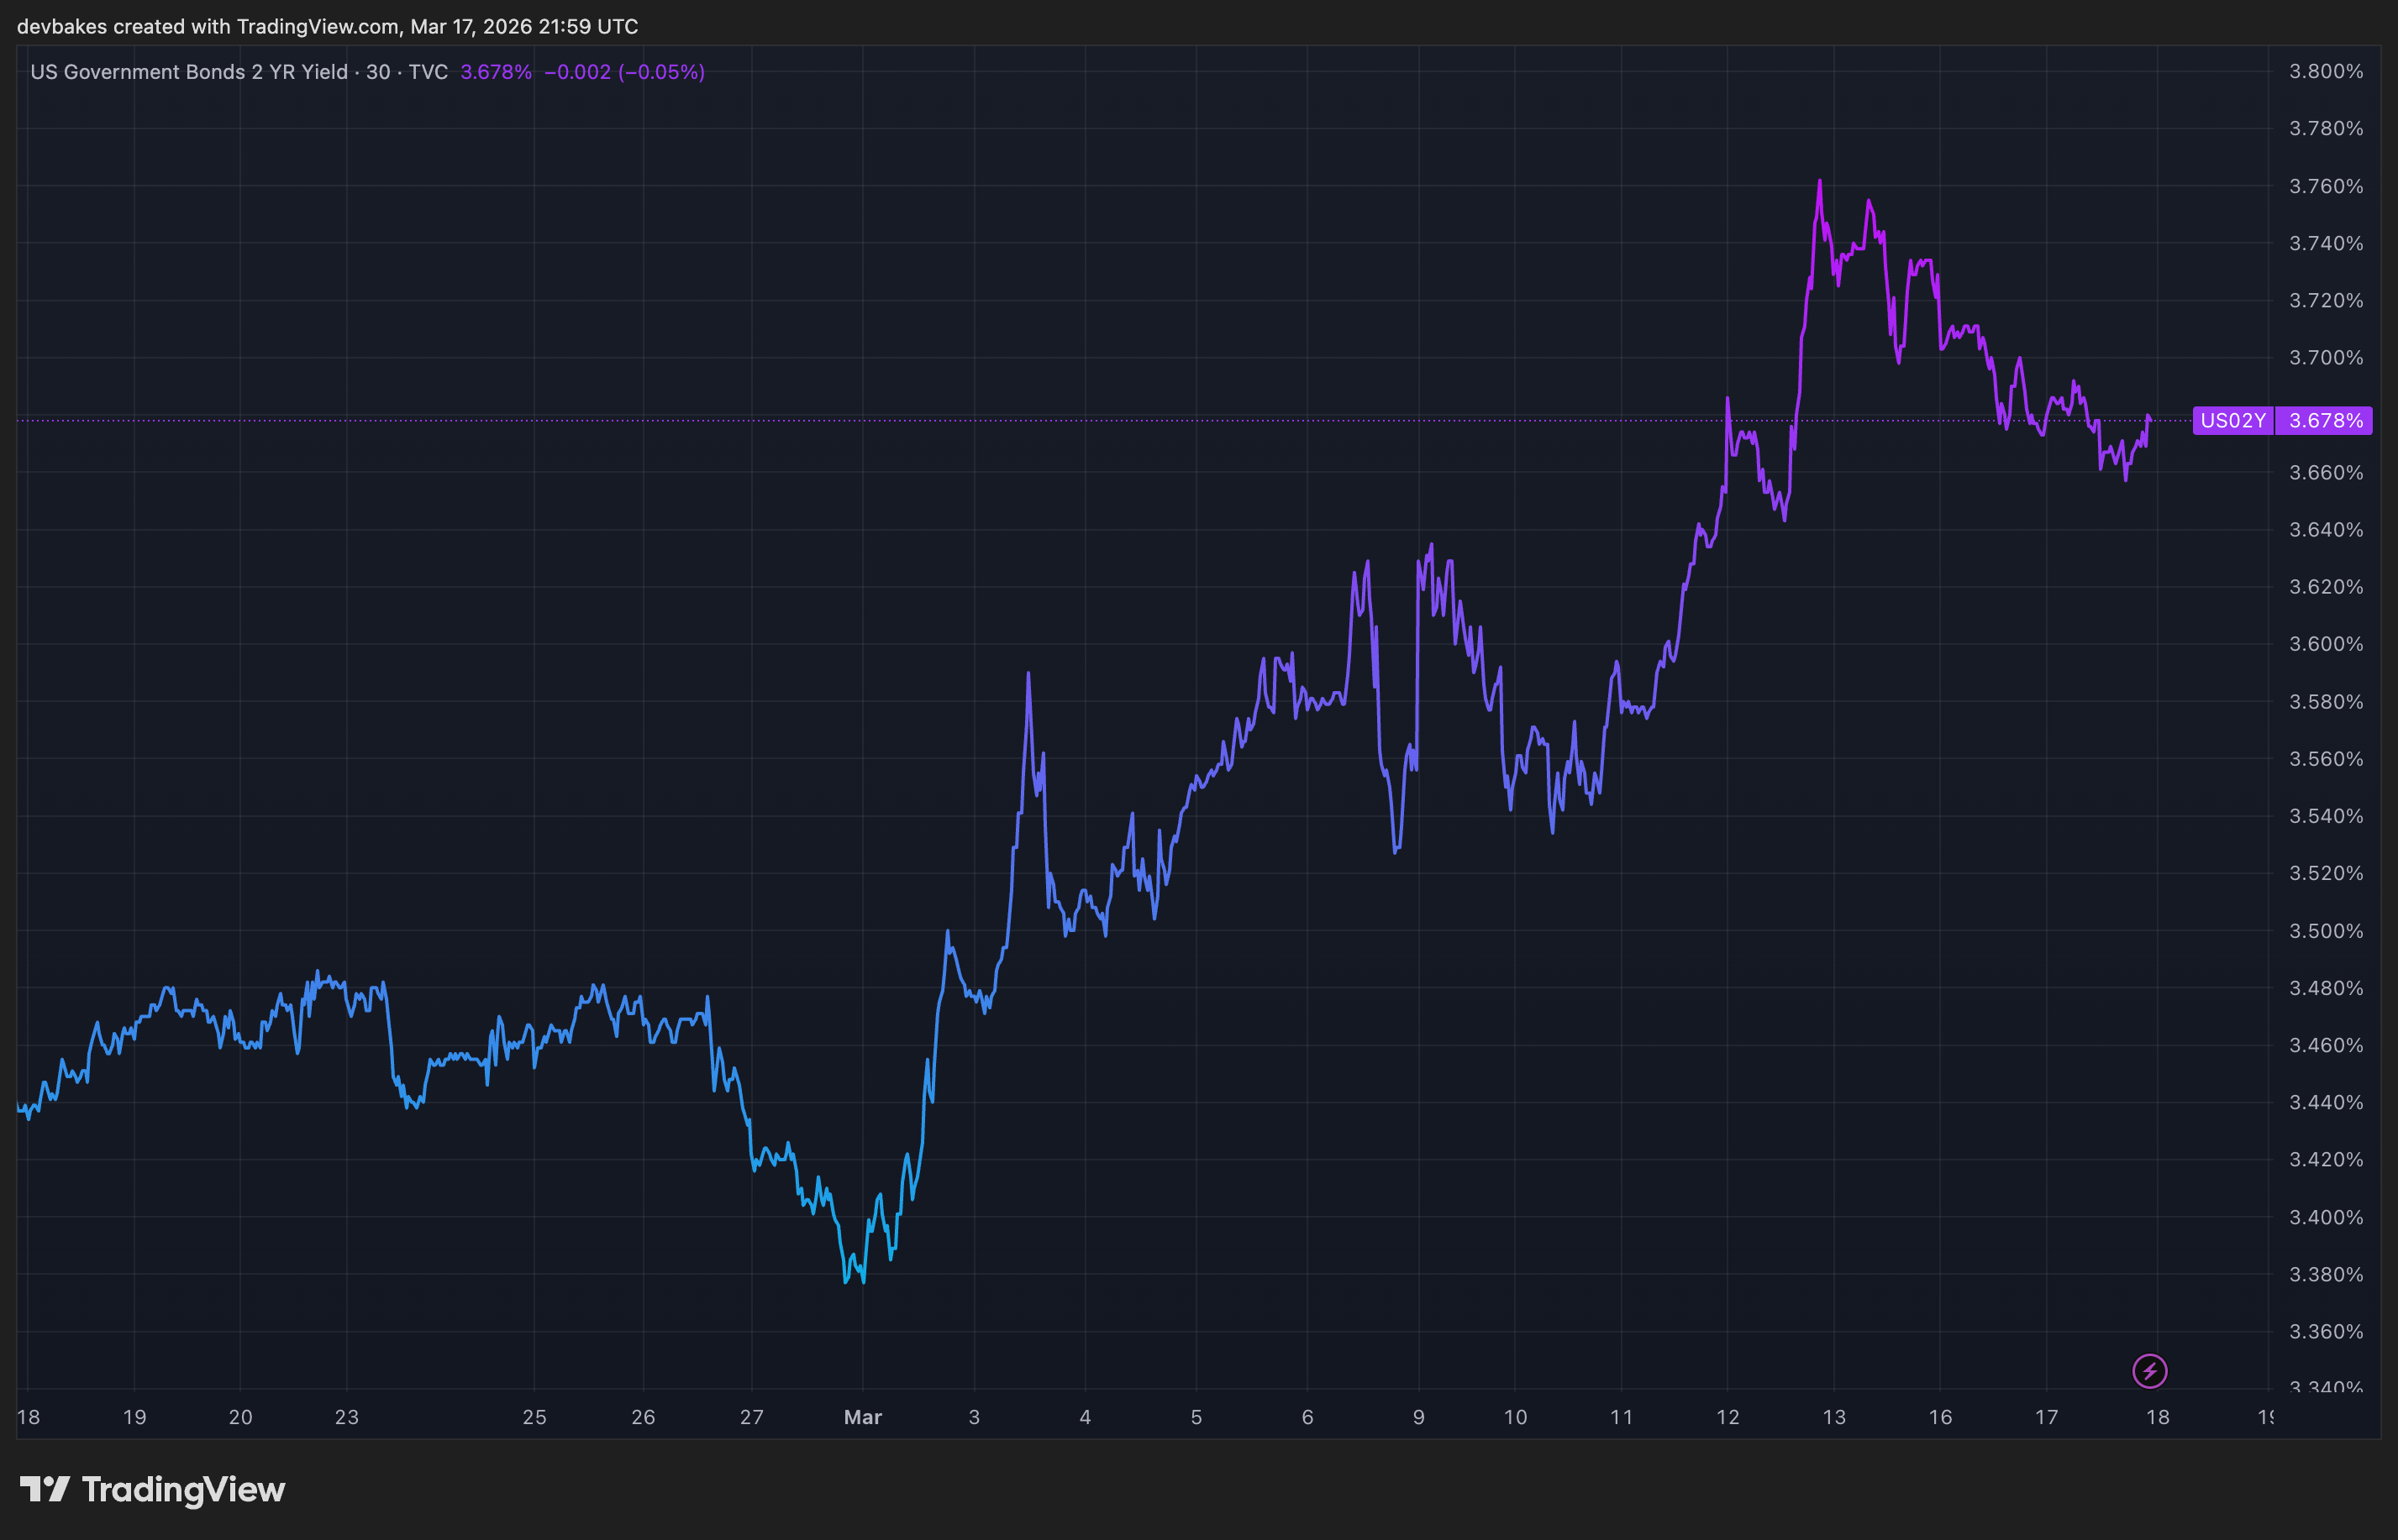The width and height of the screenshot is (2398, 1540).
Task: Click the date label 27 on time axis
Action: click(x=751, y=1417)
